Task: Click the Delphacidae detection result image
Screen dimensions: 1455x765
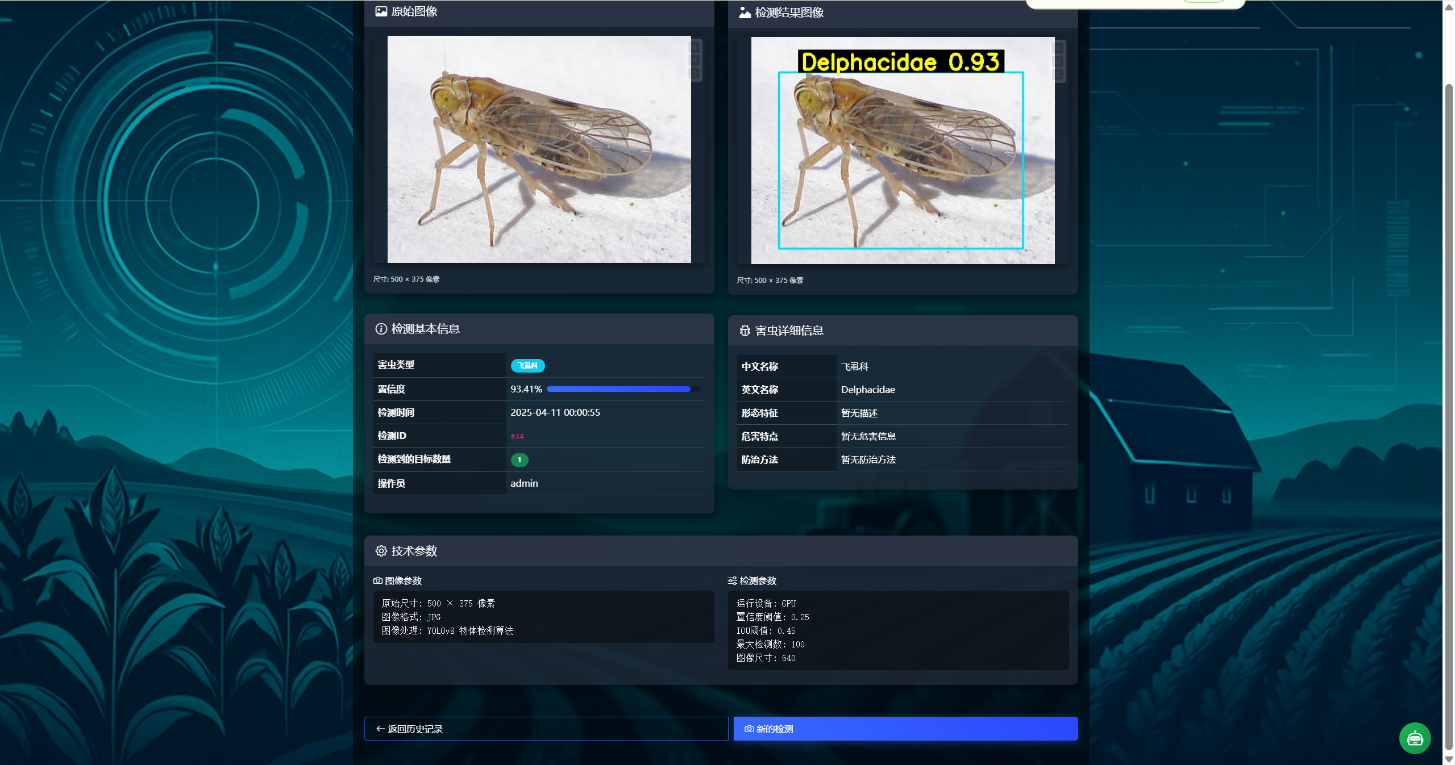Action: pos(903,151)
